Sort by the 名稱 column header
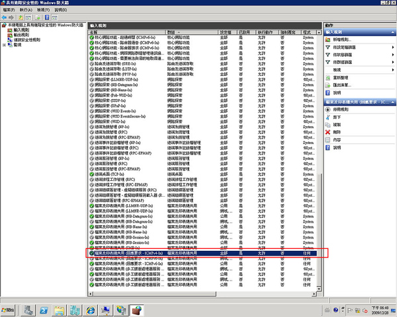The image size is (397, 317). [126, 32]
